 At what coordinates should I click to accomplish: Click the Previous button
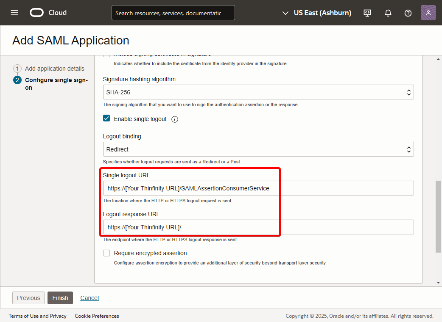coord(28,298)
